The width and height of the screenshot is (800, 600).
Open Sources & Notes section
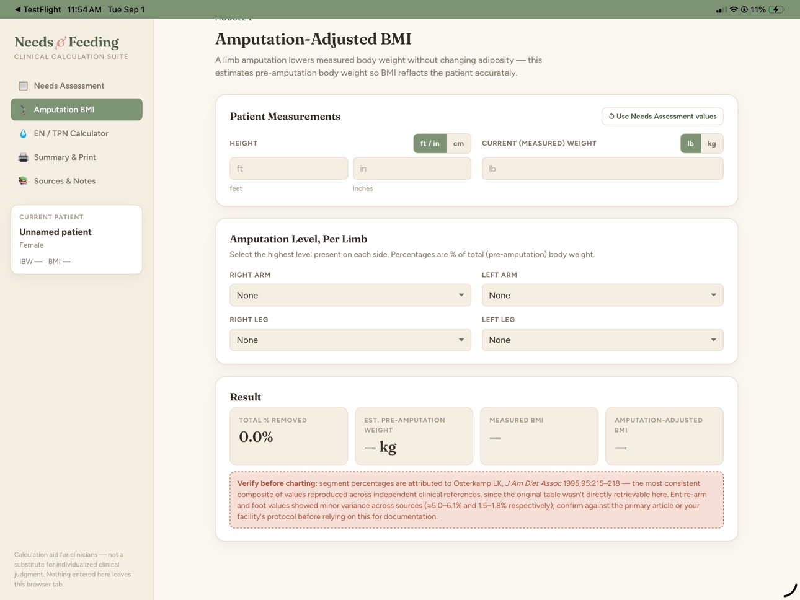[x=76, y=181]
